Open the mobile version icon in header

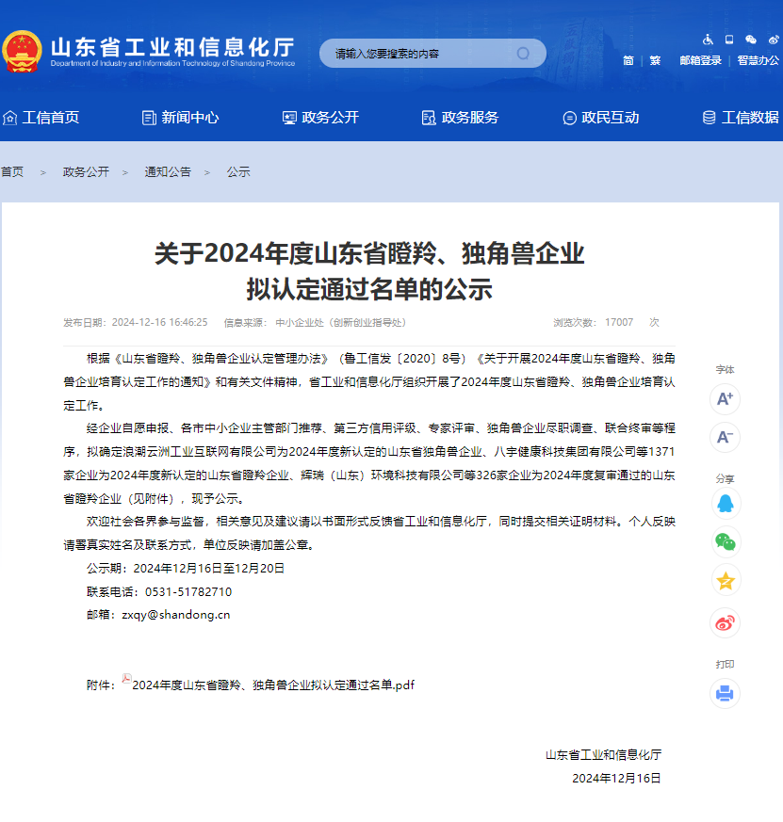click(x=728, y=40)
